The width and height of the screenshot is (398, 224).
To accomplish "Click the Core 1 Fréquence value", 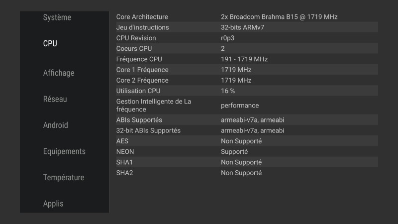I will tap(236, 70).
